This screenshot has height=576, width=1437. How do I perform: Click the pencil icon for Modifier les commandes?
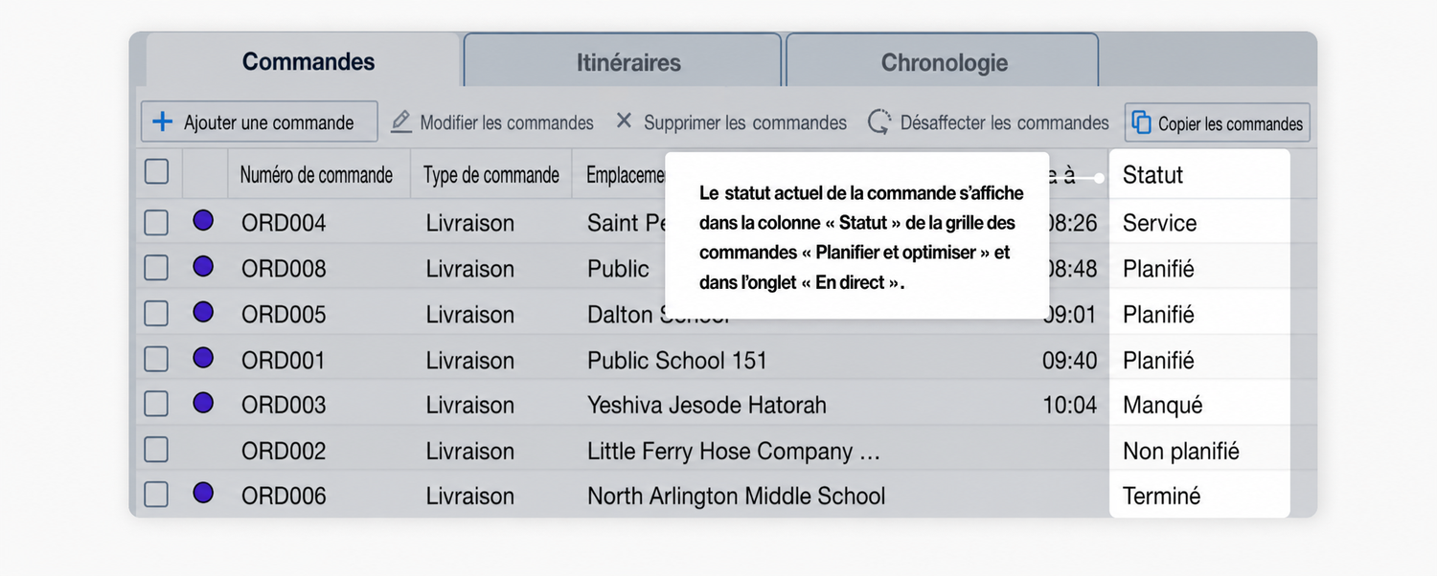coord(401,122)
